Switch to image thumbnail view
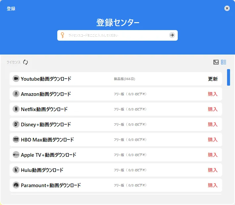The width and height of the screenshot is (235, 205). click(216, 62)
